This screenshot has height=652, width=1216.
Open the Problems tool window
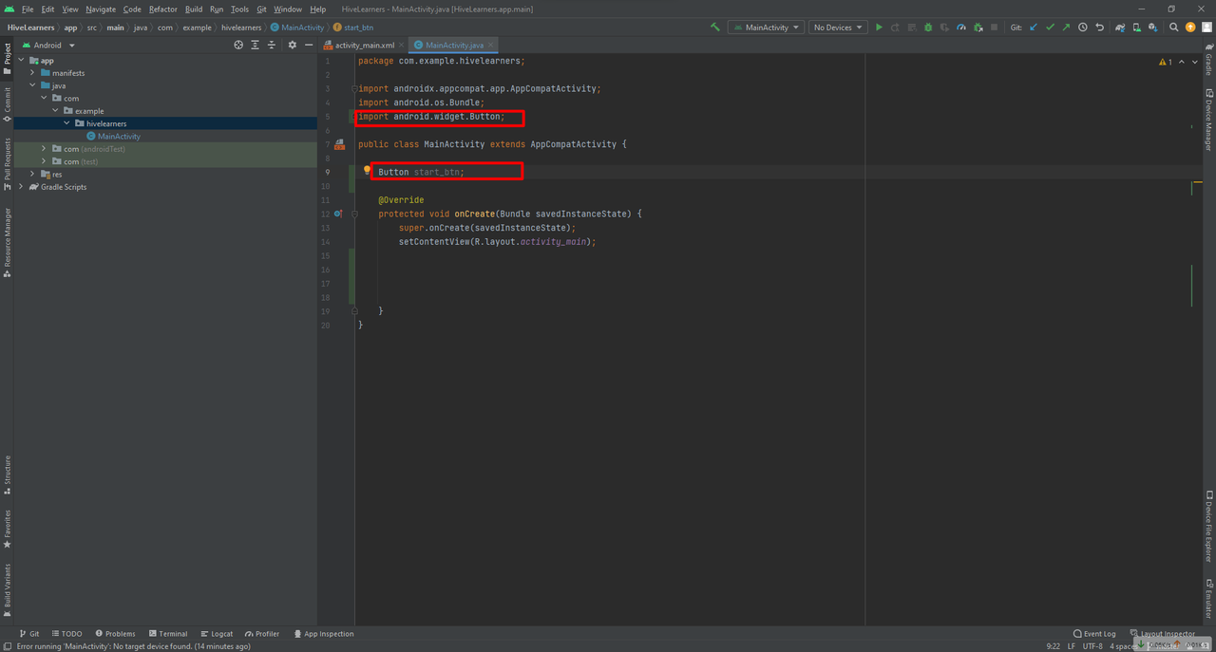tap(115, 634)
